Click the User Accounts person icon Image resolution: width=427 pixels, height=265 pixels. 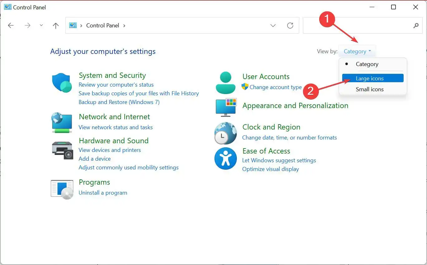(x=225, y=83)
